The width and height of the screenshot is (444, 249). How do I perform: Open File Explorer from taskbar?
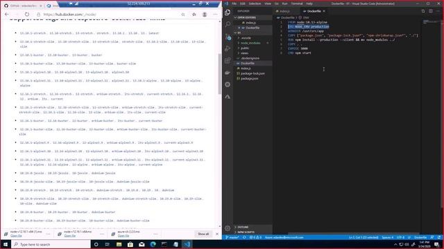point(119,244)
